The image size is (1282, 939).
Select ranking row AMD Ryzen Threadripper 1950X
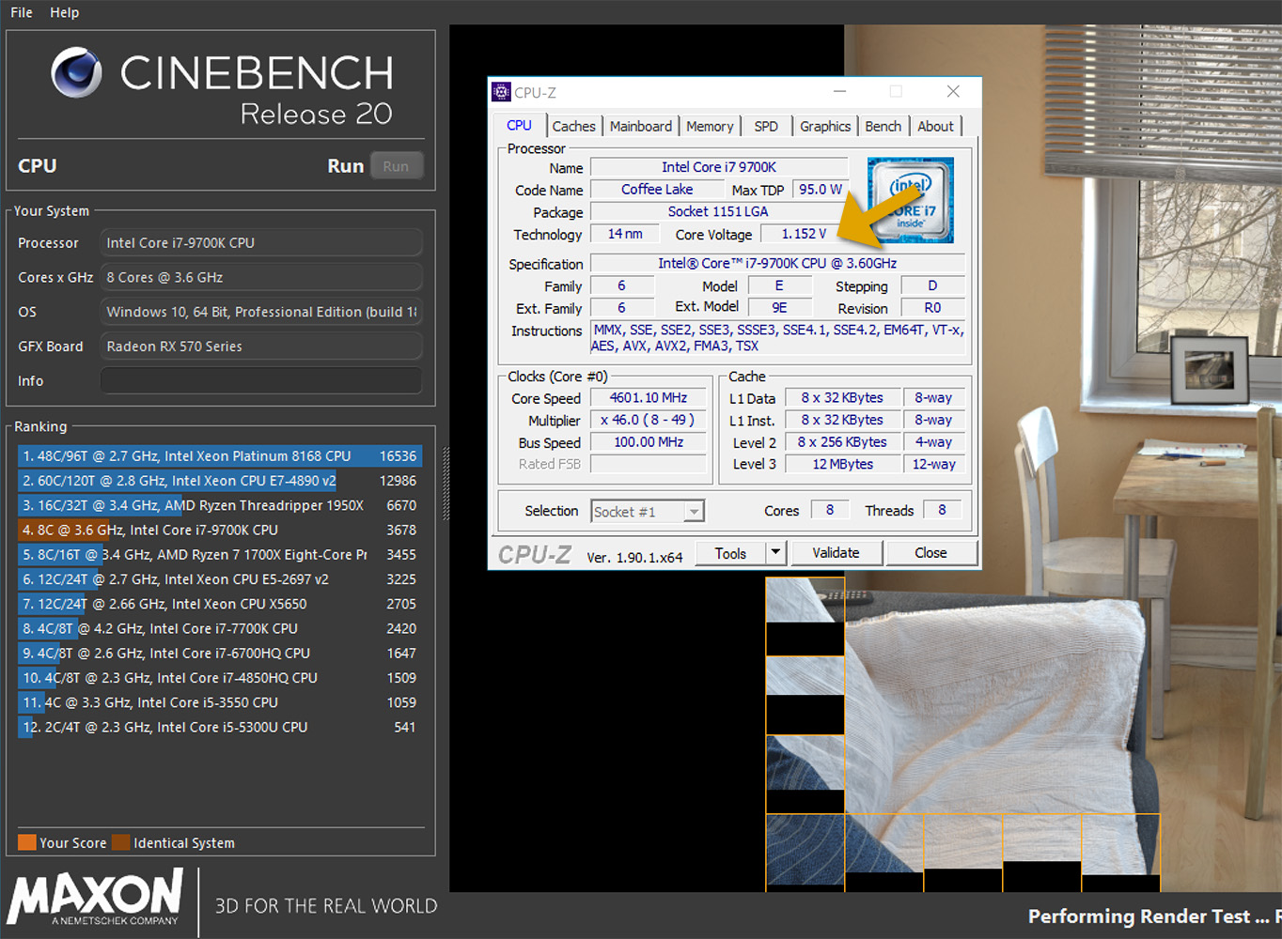pyautogui.click(x=219, y=505)
